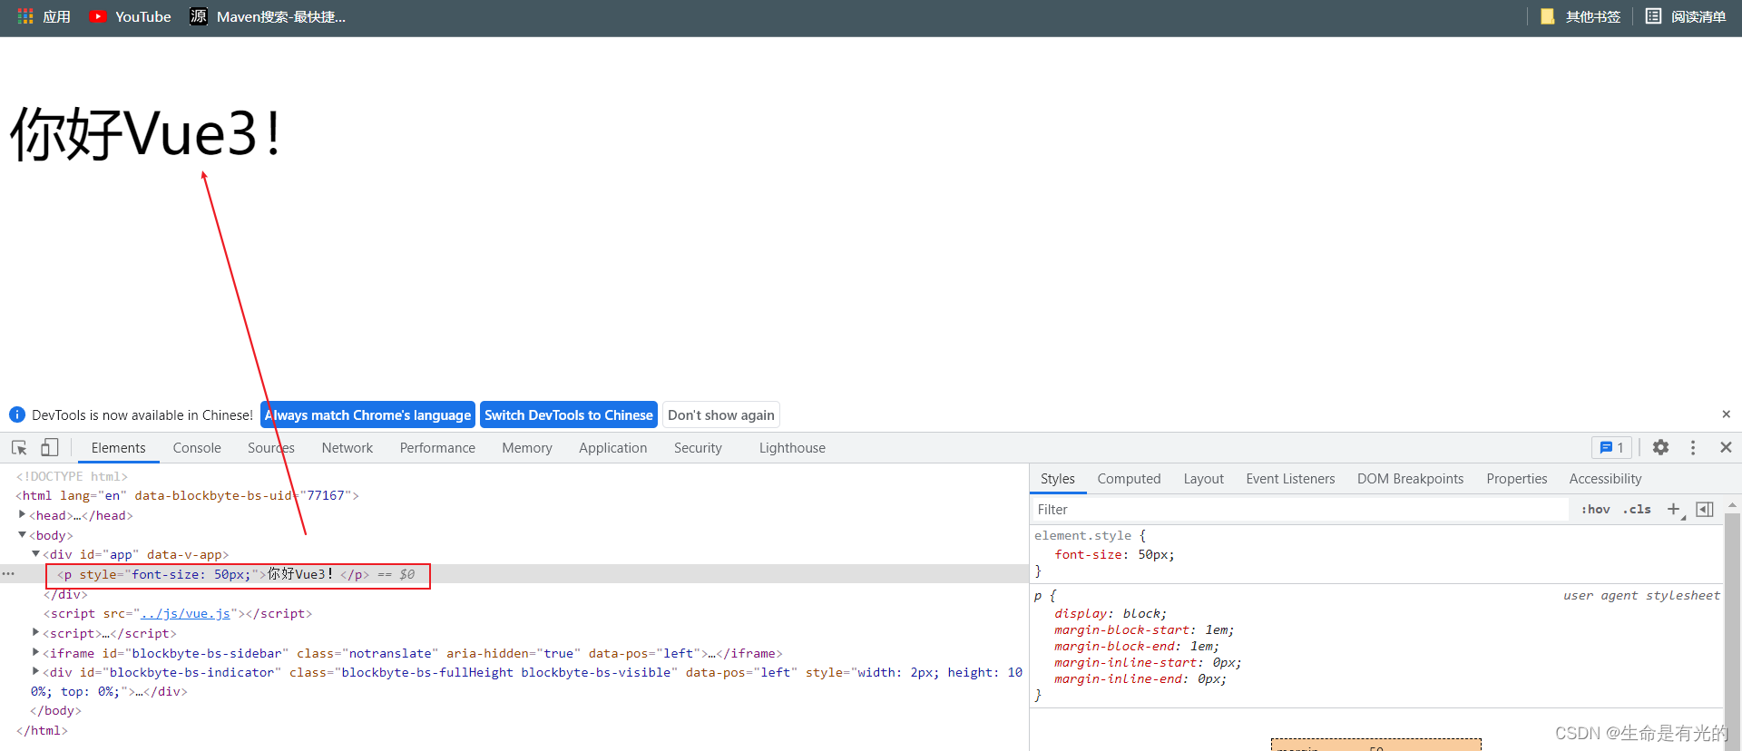
Task: Click Switch DevTools to Chinese button
Action: (x=569, y=415)
